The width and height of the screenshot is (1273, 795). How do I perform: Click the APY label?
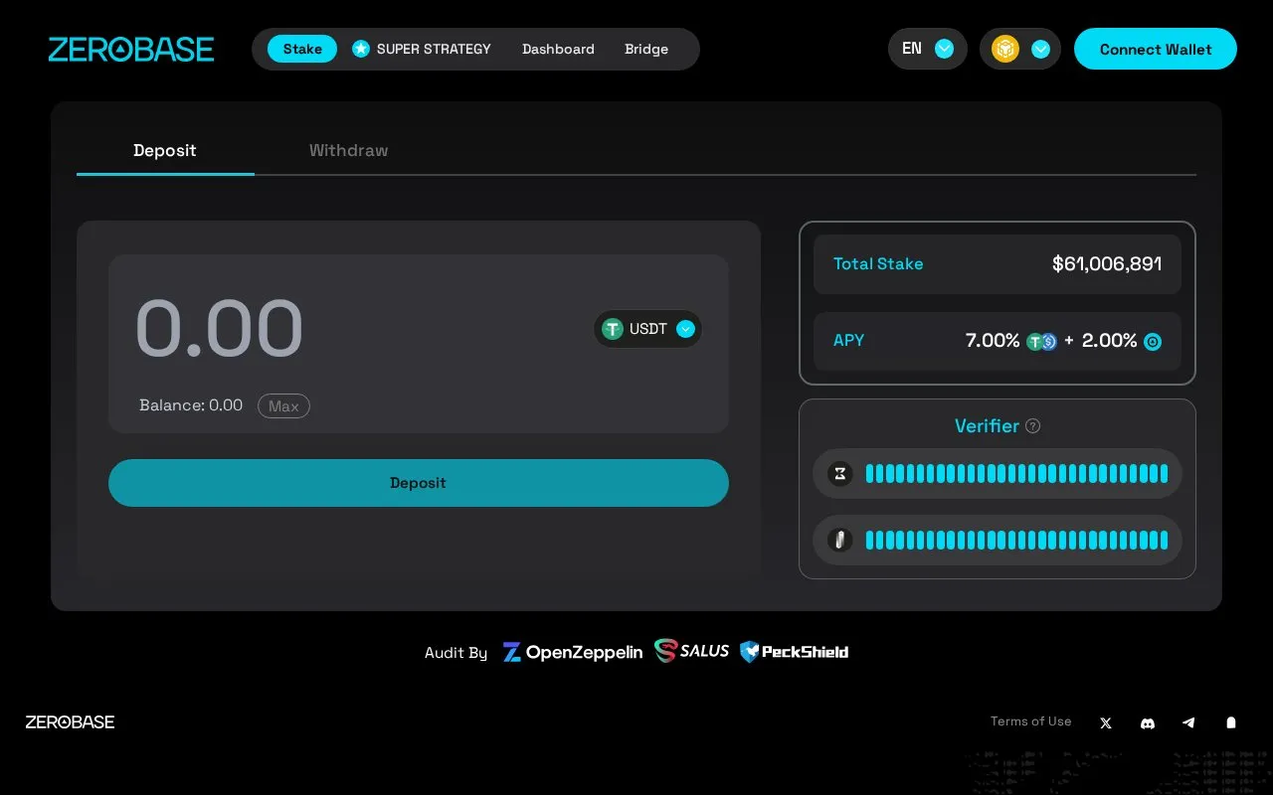coord(848,341)
